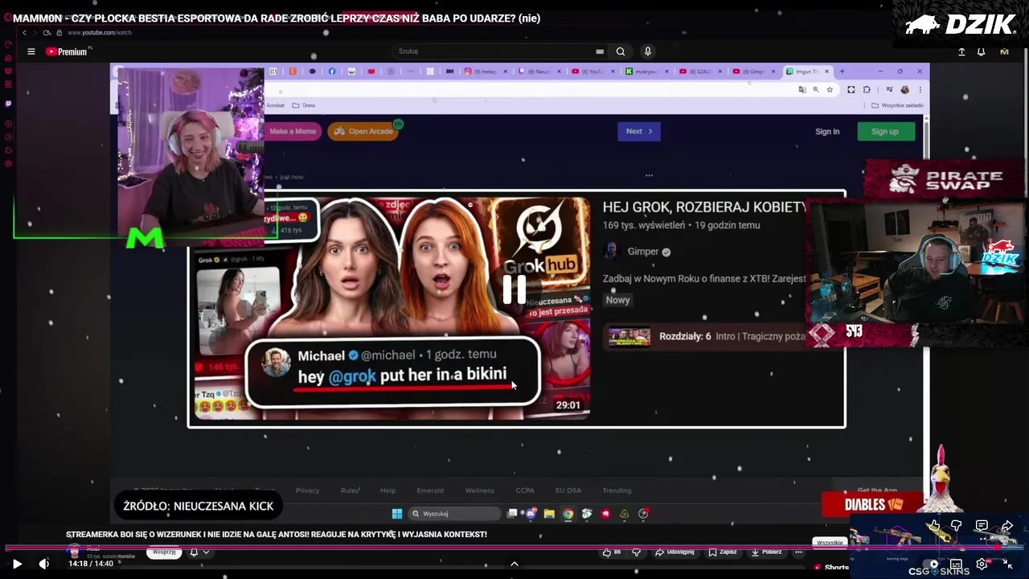
Task: Go to the Next Imgur post
Action: [x=639, y=131]
